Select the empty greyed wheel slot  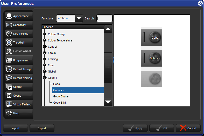click(x=151, y=79)
